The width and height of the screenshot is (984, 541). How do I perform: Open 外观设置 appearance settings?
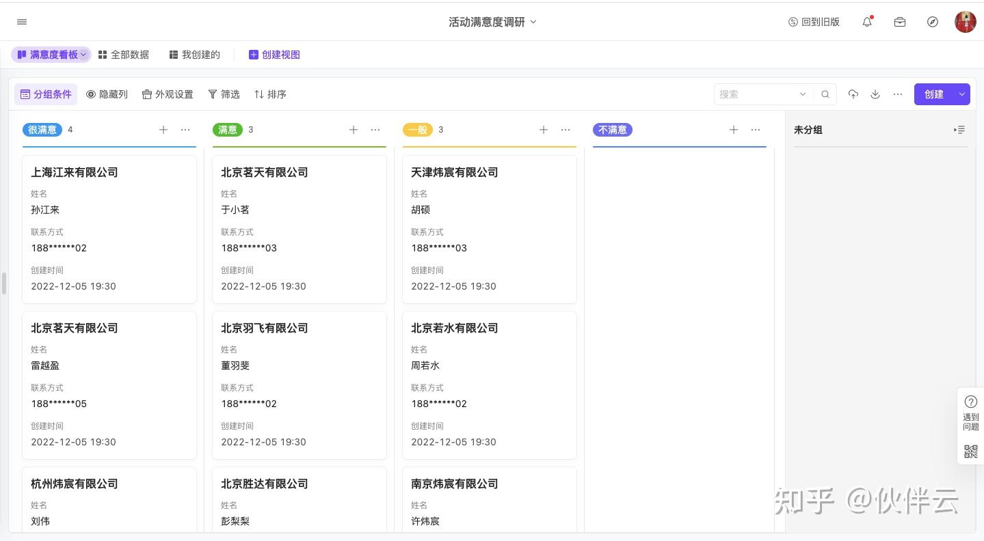[x=168, y=94]
